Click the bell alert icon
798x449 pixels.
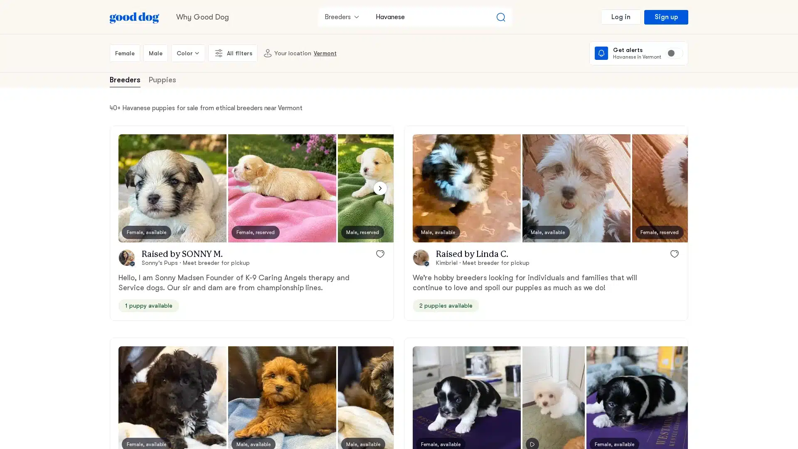[601, 53]
